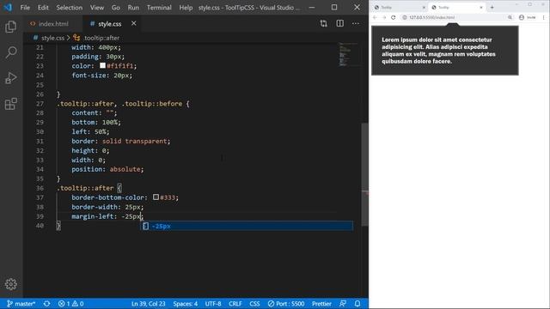
Task: Click the style.css breadcrumb
Action: [52, 38]
